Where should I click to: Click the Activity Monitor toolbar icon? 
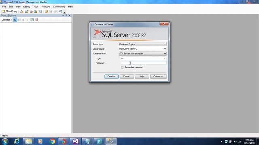pos(61,12)
